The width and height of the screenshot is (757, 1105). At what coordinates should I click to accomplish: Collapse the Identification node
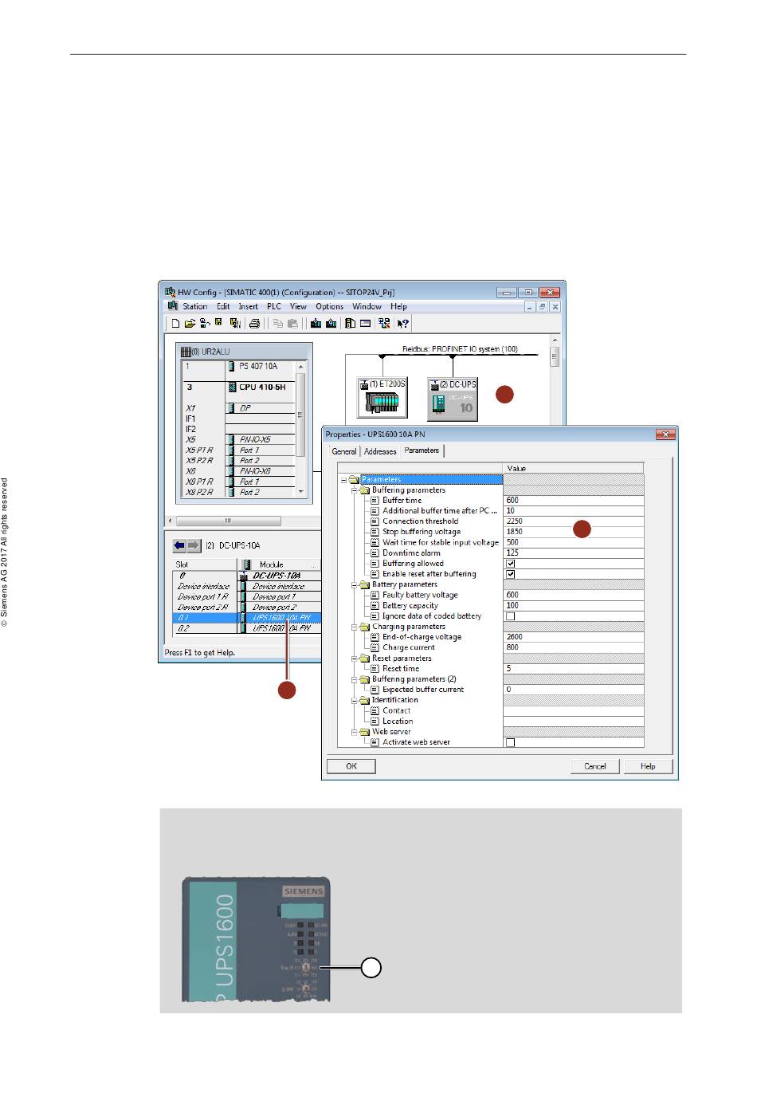pos(355,700)
